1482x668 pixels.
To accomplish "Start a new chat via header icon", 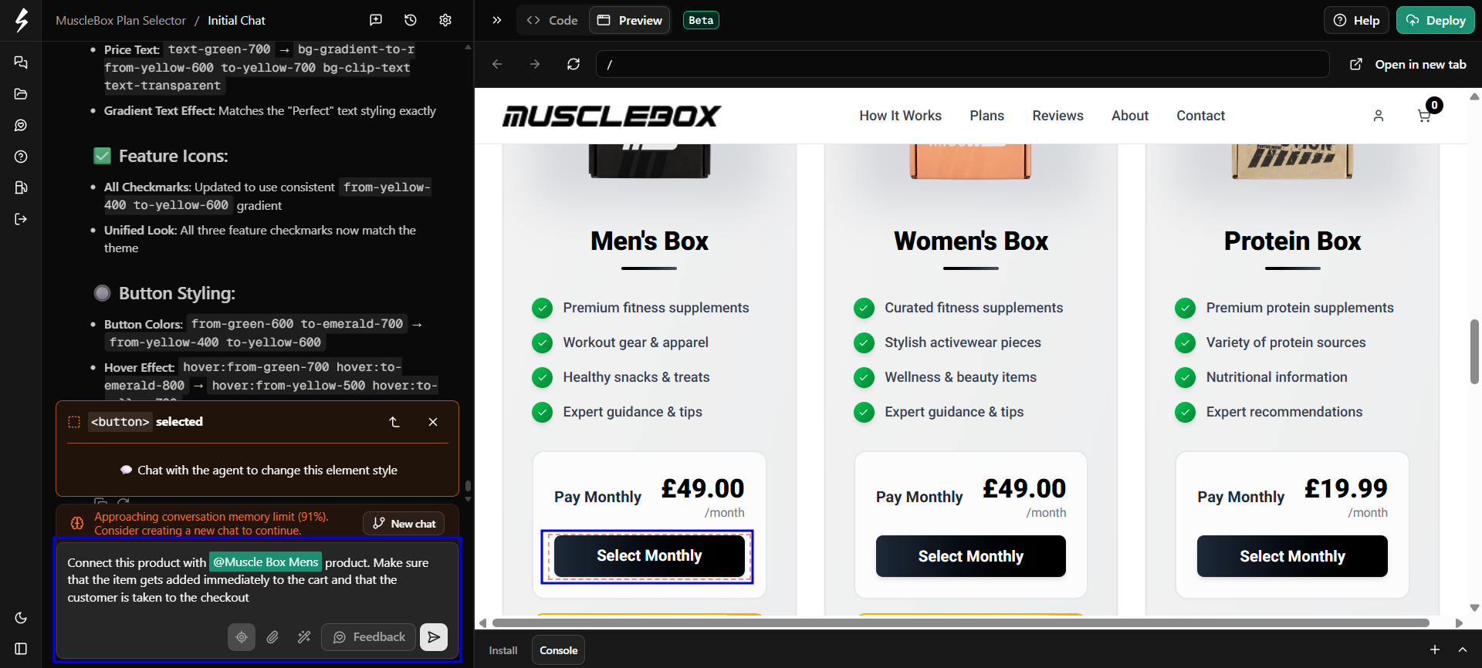I will click(376, 20).
